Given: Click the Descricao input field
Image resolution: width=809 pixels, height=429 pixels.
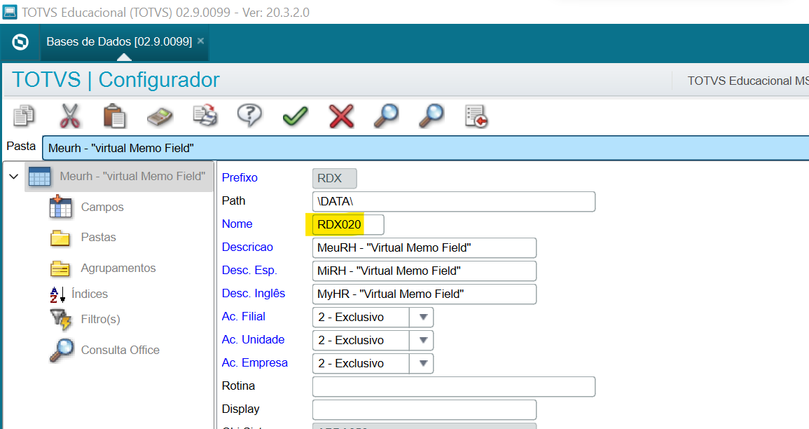Looking at the screenshot, I should tap(424, 248).
